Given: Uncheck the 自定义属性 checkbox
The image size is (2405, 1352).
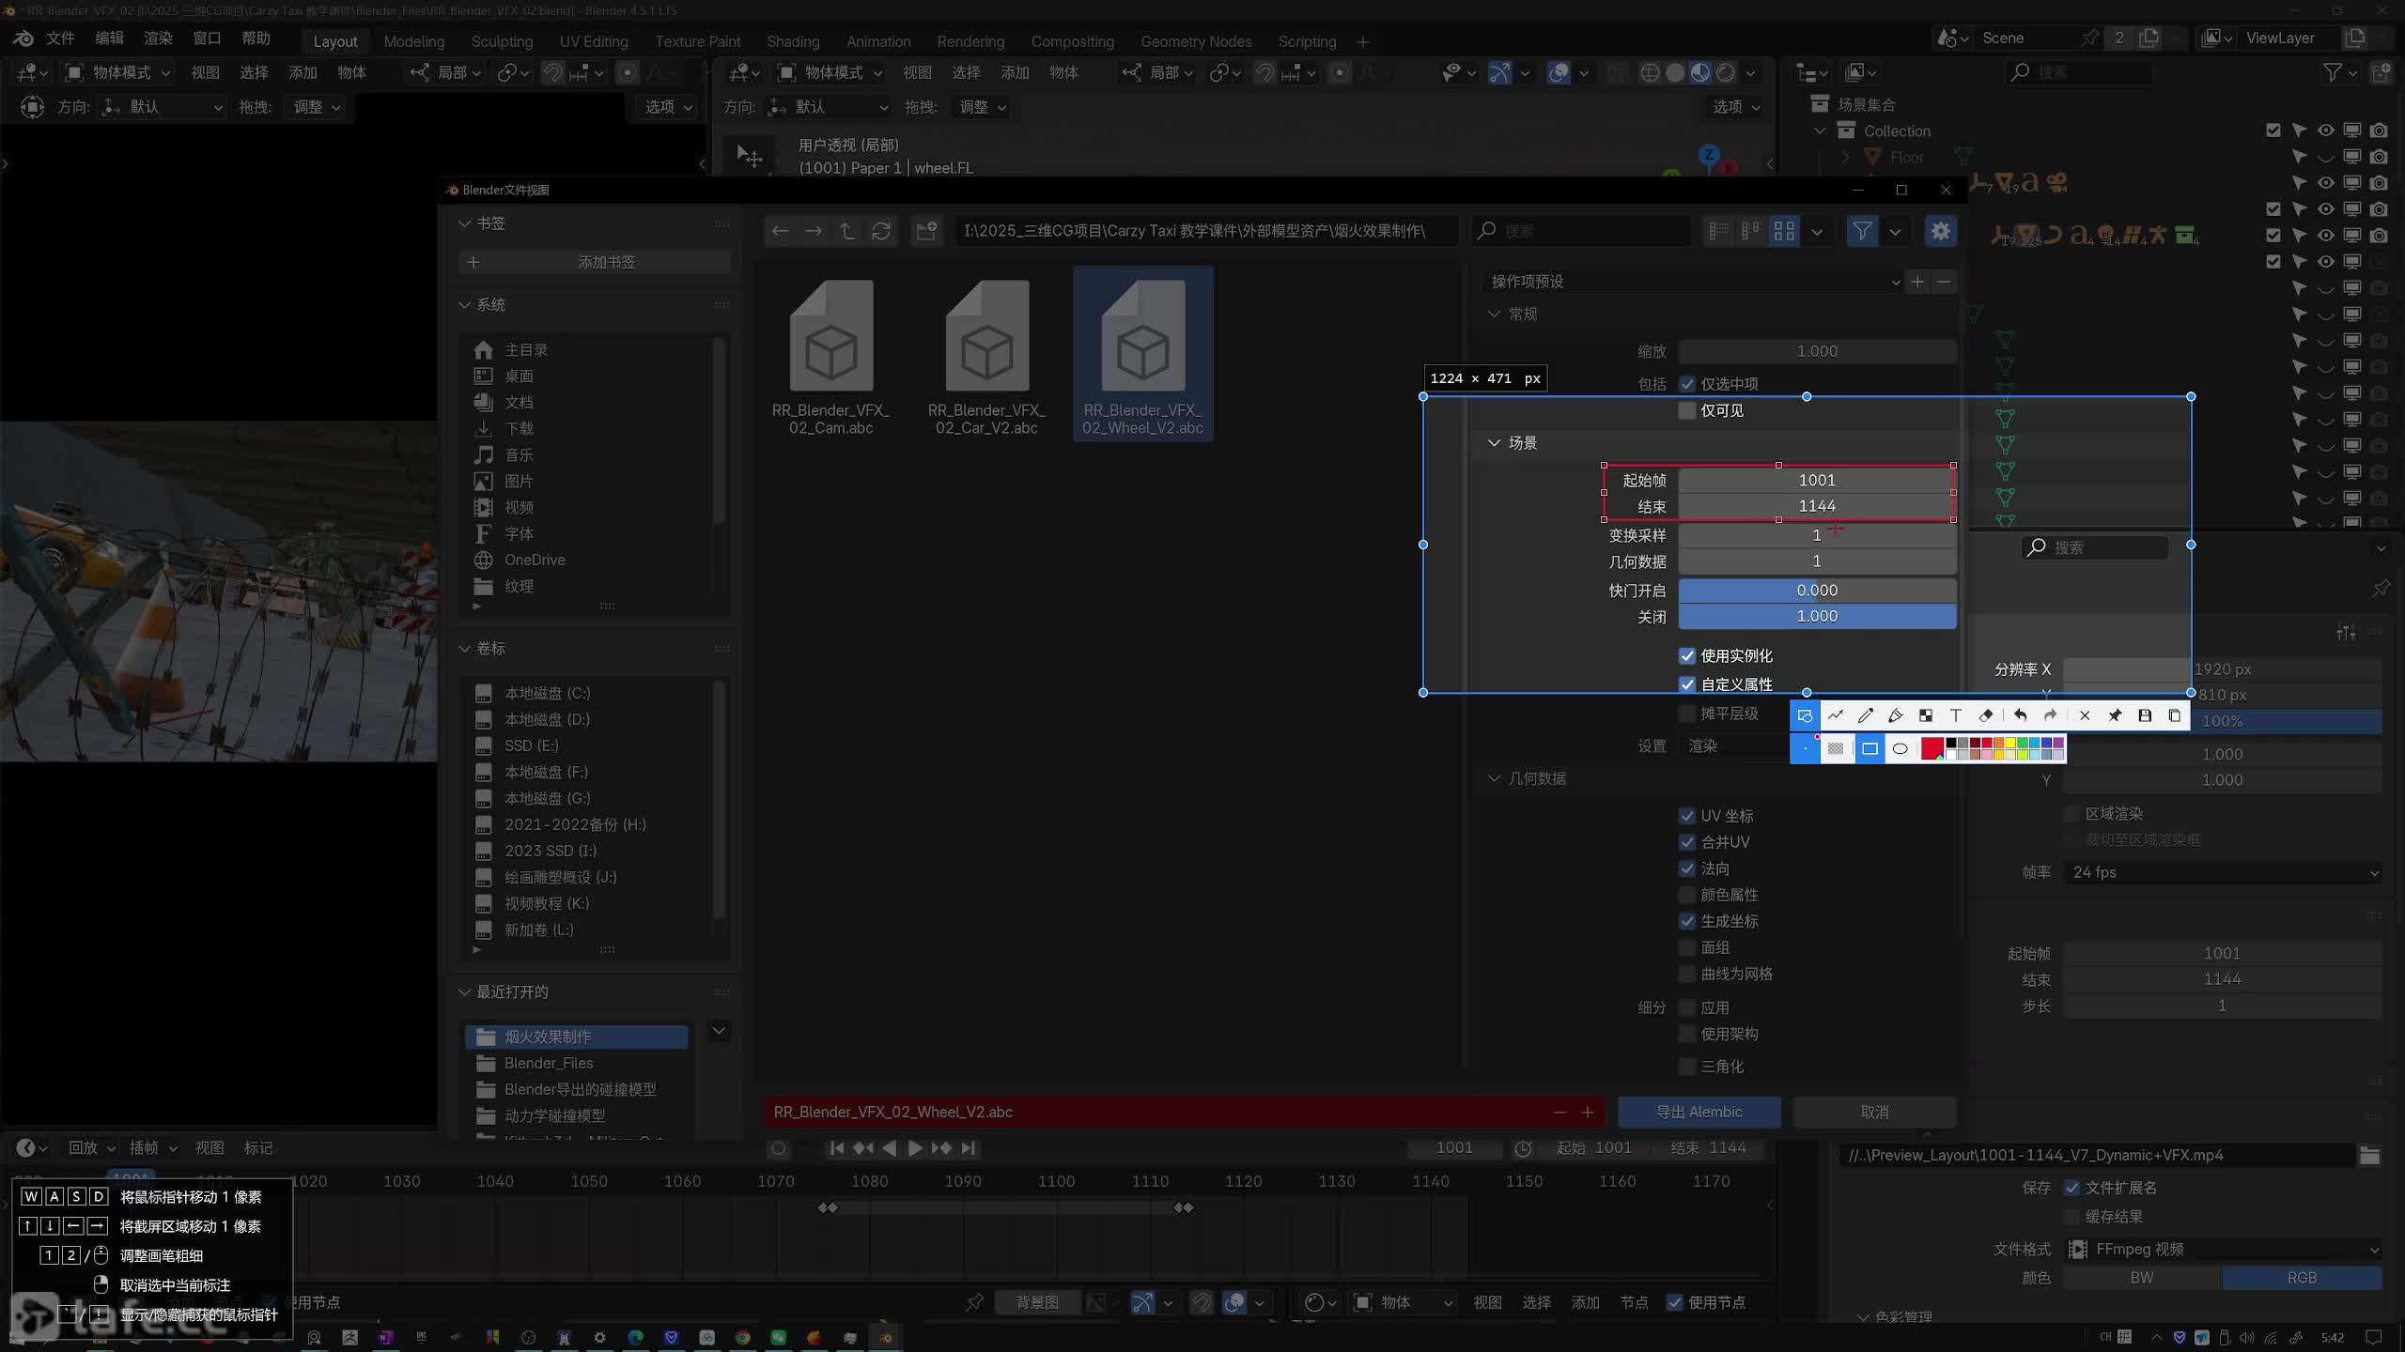Looking at the screenshot, I should point(1687,684).
